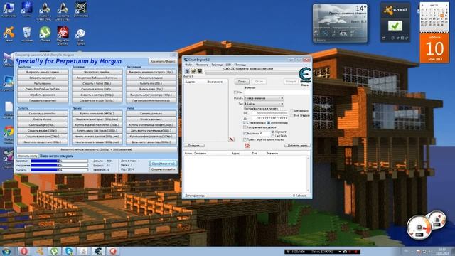Open the Изменить menu in Cheat Engine
This screenshot has width=455, height=256.
click(201, 65)
